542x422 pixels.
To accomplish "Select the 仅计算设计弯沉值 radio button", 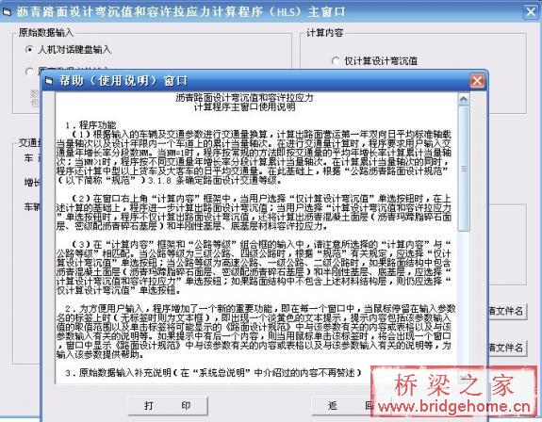I will (336, 61).
